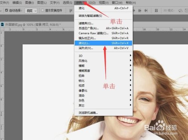The width and height of the screenshot is (188, 140).
Task: Close the open 滤镜 menu from the menu bar
Action: pyautogui.click(x=80, y=3)
